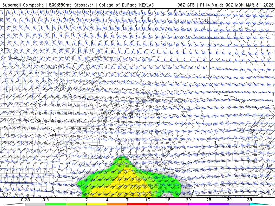Screen dimensions: 275x206
Task: Click the "35" color scale label
Action: pos(250,200)
